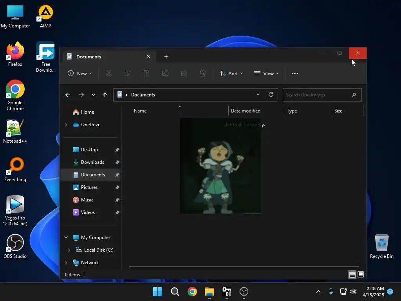Expand the Local Disk (C:) node

[x=69, y=250]
